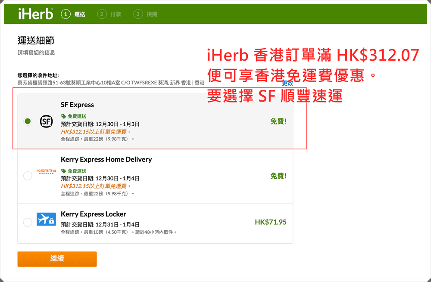Click the SF Express option title

tap(77, 105)
